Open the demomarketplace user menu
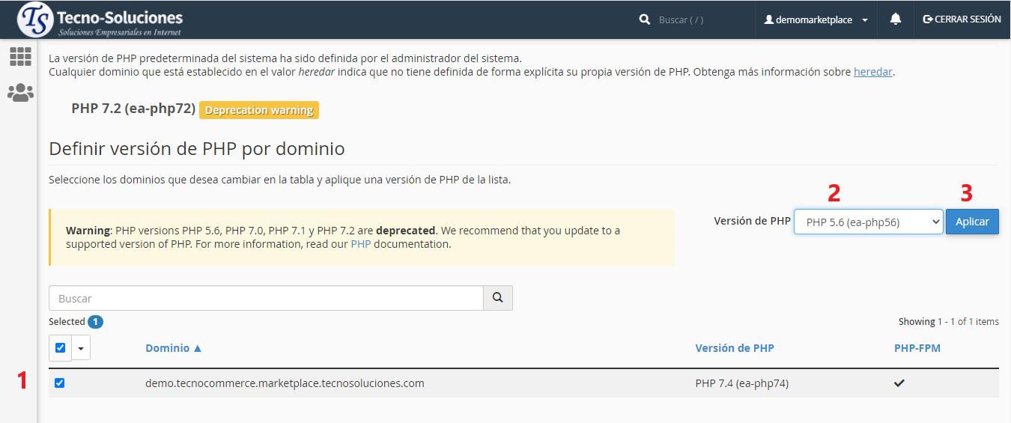This screenshot has width=1011, height=423. point(816,20)
